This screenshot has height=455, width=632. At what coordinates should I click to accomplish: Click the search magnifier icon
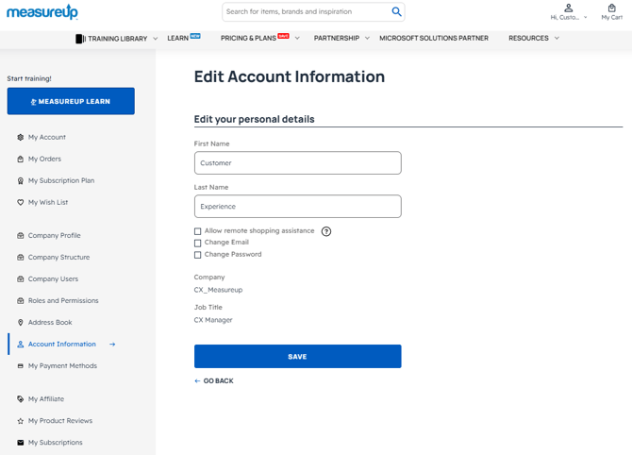click(x=396, y=12)
